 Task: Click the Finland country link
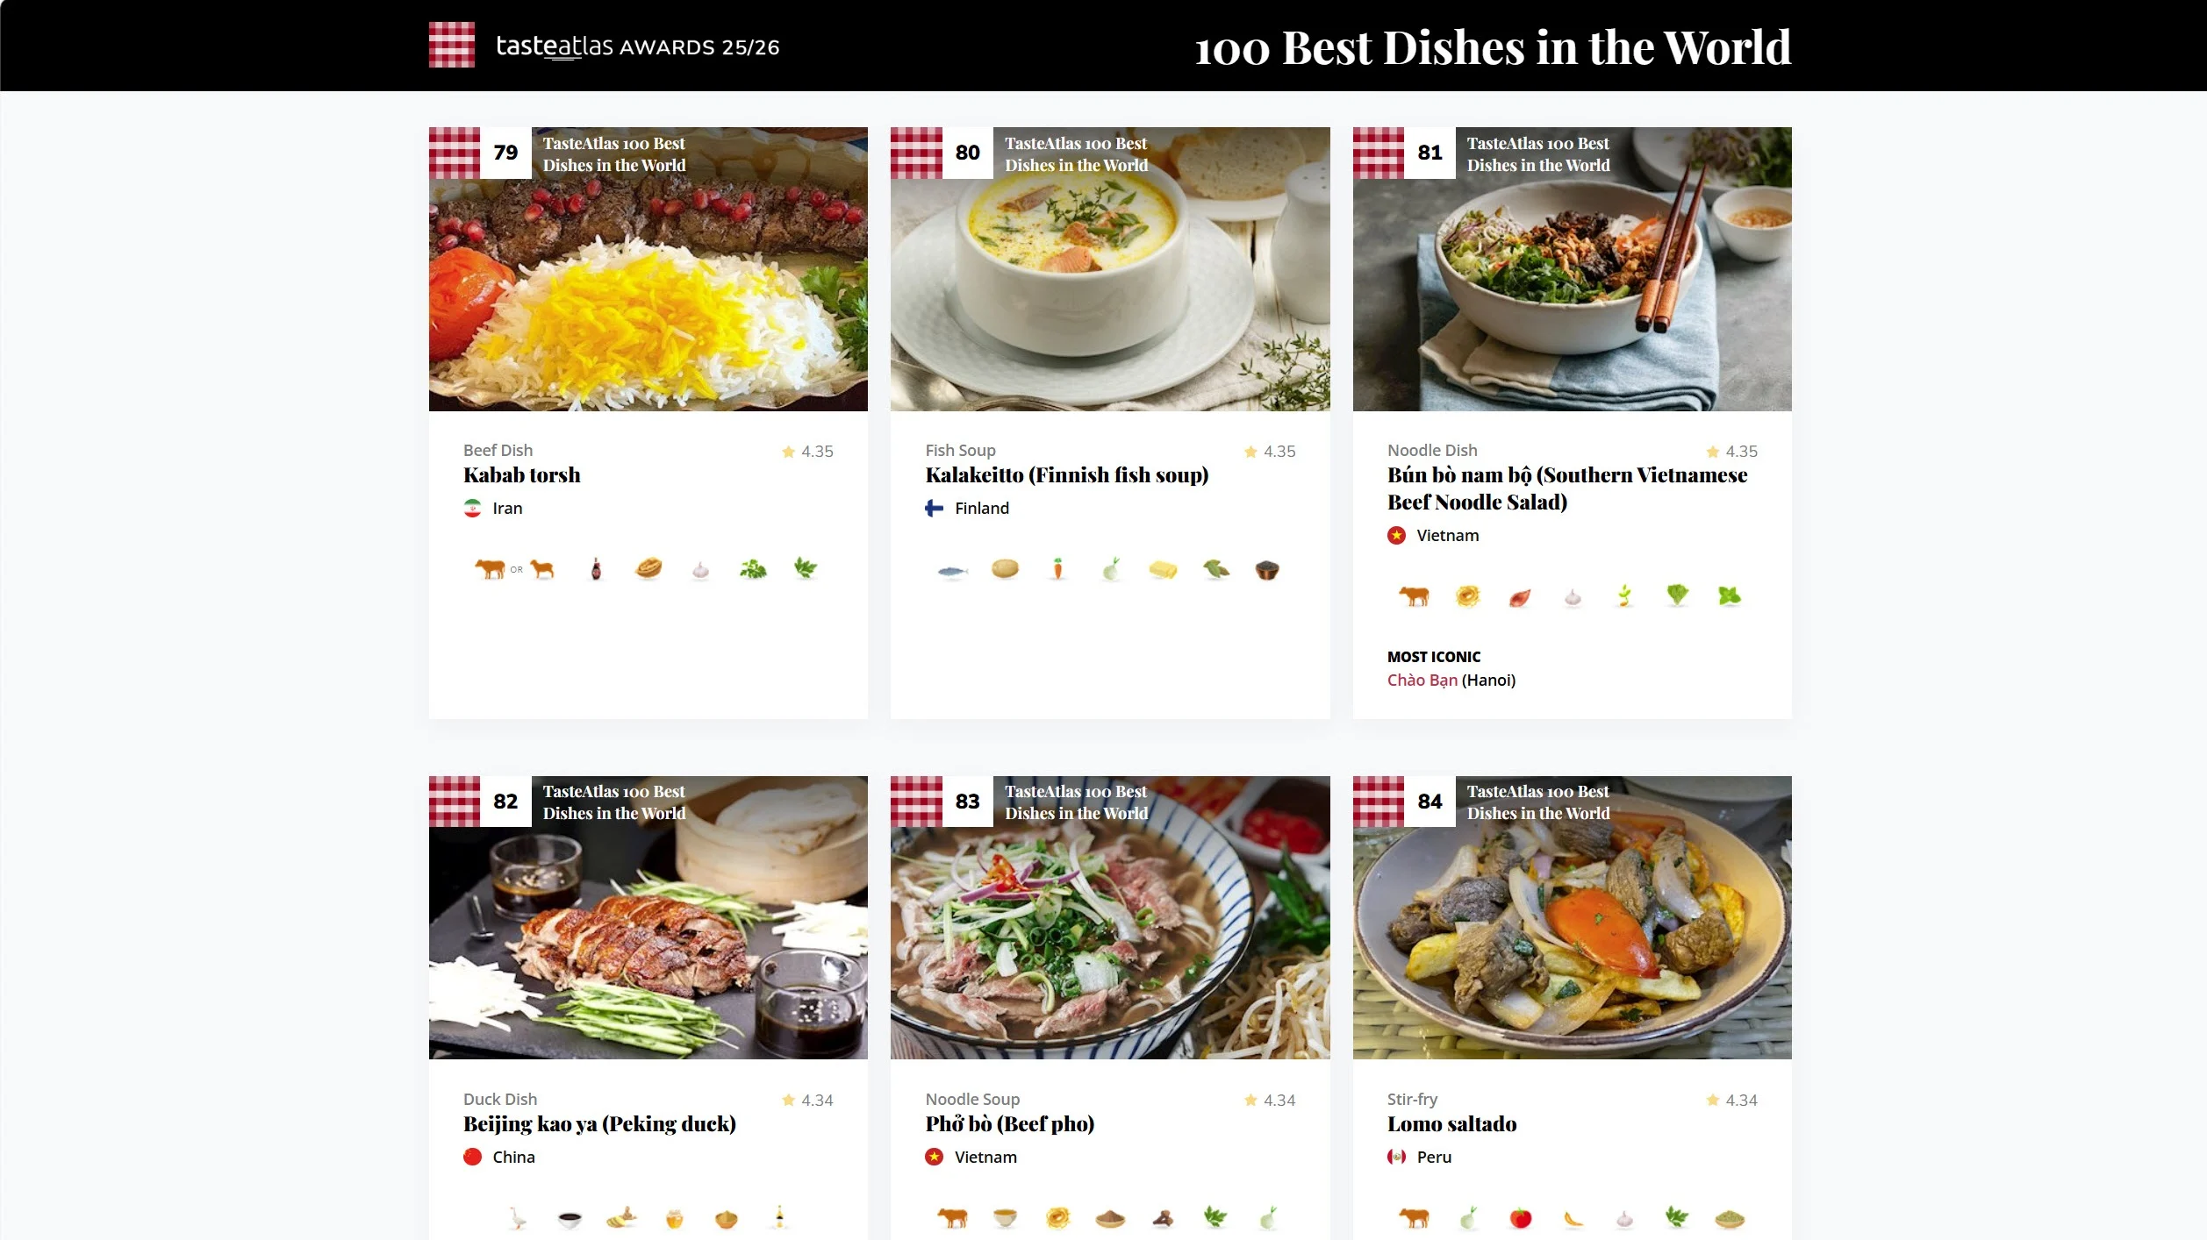tap(982, 509)
